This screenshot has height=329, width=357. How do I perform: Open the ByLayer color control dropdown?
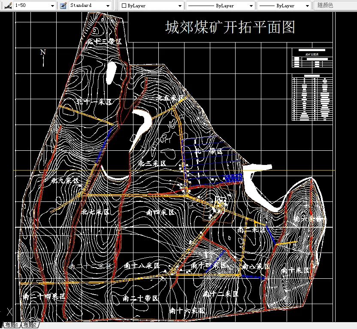coord(180,6)
